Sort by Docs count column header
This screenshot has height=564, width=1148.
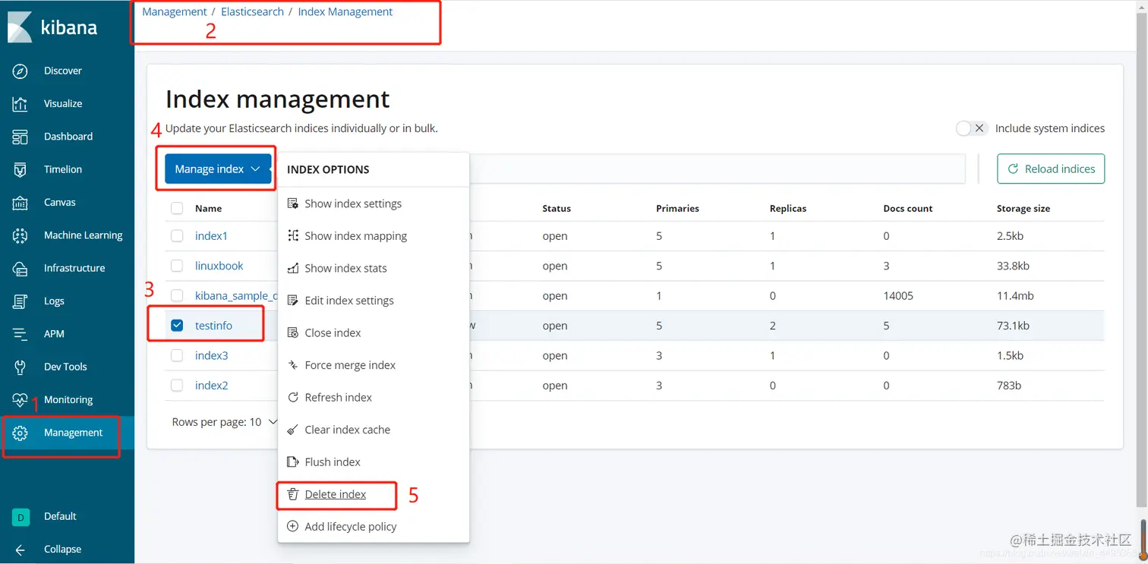pyautogui.click(x=908, y=208)
